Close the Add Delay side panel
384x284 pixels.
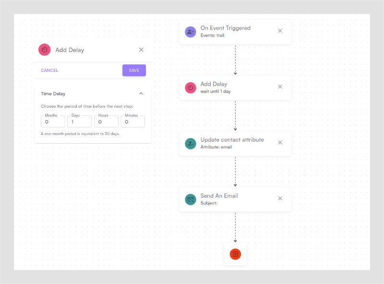coord(141,49)
